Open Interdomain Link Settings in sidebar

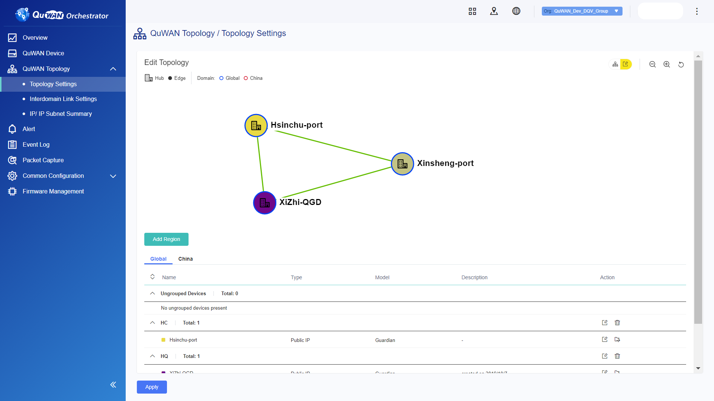click(x=63, y=99)
